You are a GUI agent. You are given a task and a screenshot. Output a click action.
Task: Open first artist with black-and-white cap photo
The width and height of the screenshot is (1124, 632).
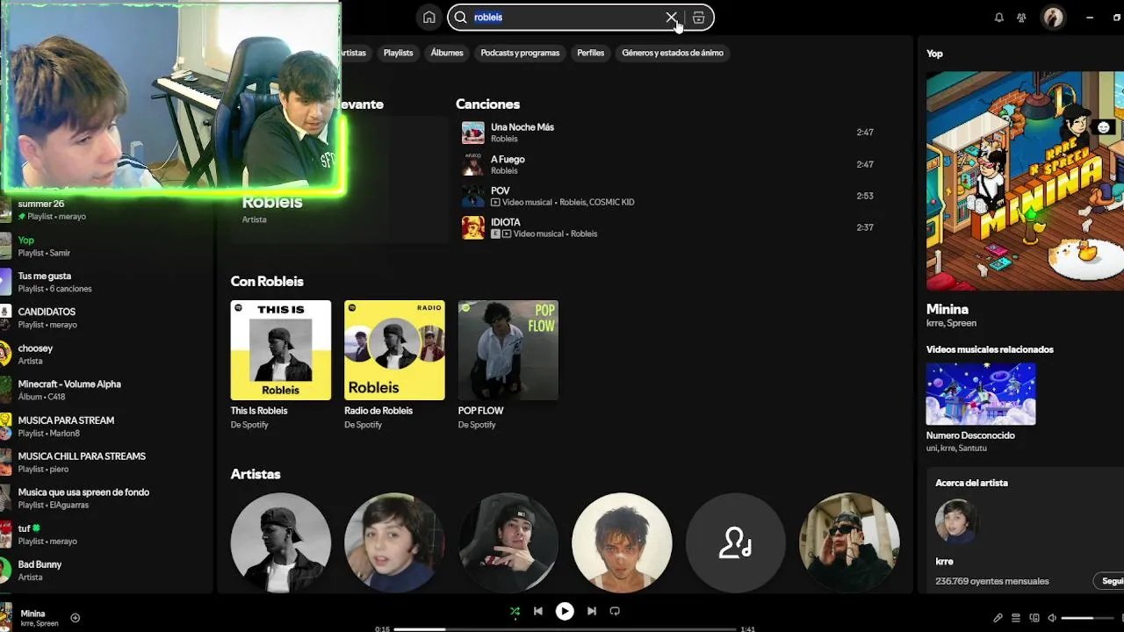coord(281,542)
